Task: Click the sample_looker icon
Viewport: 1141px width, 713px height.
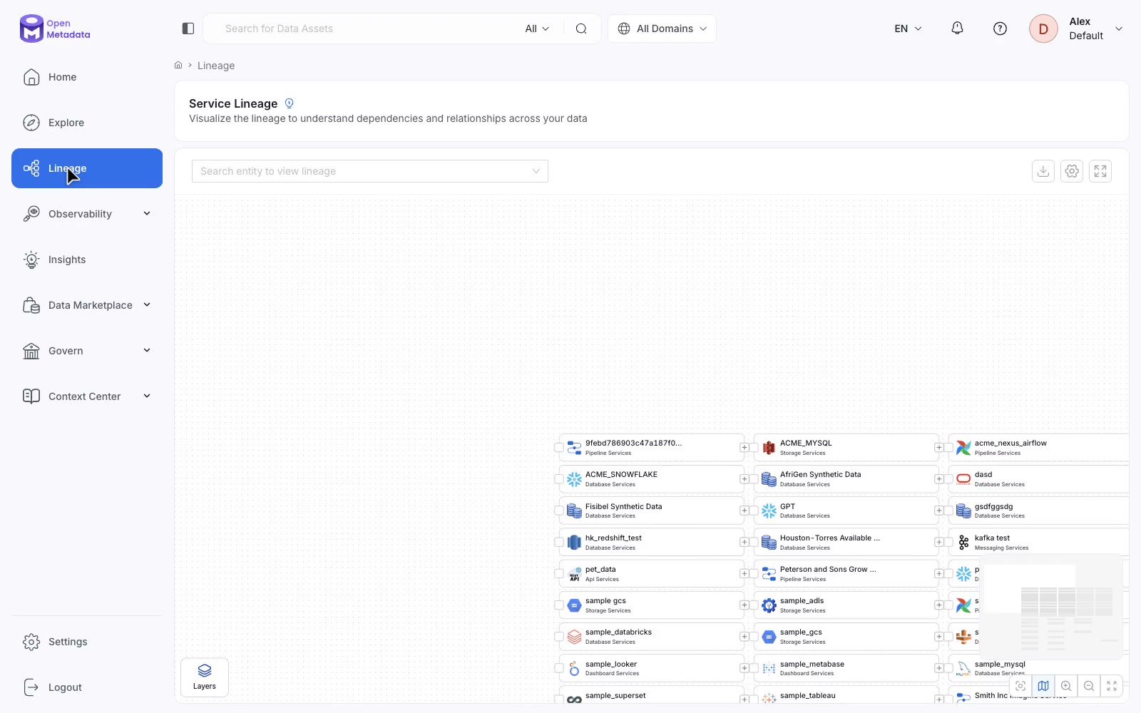Action: (x=574, y=669)
